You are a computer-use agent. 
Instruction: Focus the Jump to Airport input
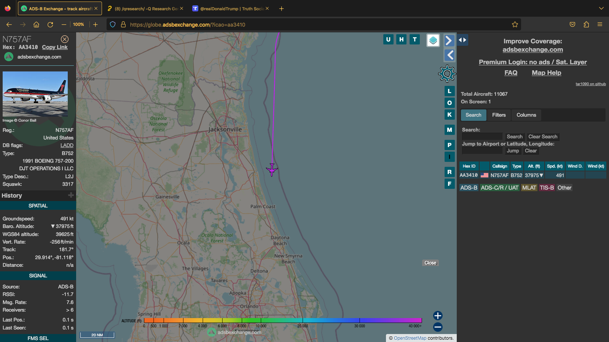482,150
